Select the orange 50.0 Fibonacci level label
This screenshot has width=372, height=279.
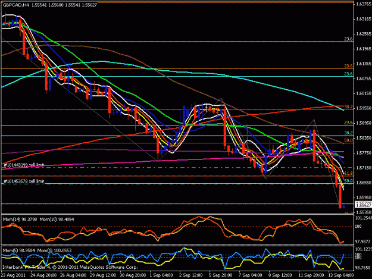point(348,140)
